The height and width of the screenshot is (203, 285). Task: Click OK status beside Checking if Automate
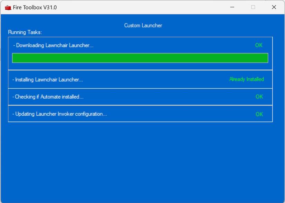pos(259,97)
